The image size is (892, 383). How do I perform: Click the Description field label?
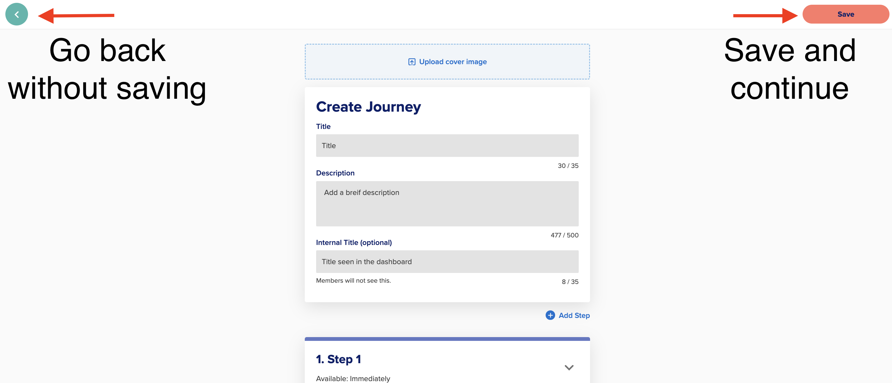pos(335,173)
